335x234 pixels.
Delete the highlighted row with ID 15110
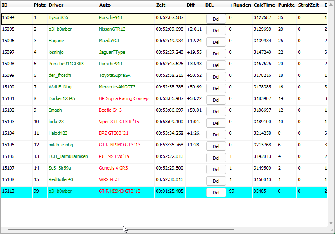(216, 192)
